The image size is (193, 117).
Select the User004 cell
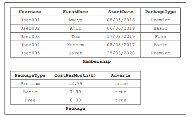(30, 45)
